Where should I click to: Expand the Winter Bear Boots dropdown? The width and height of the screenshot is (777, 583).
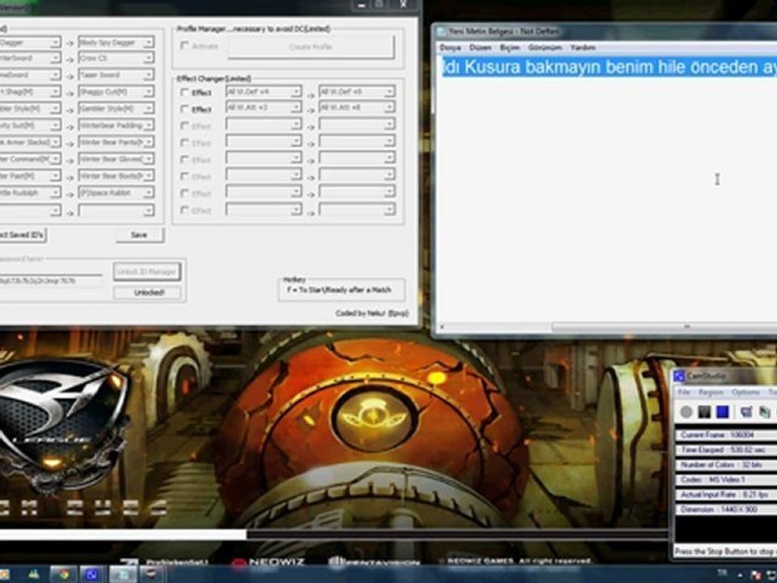[148, 176]
